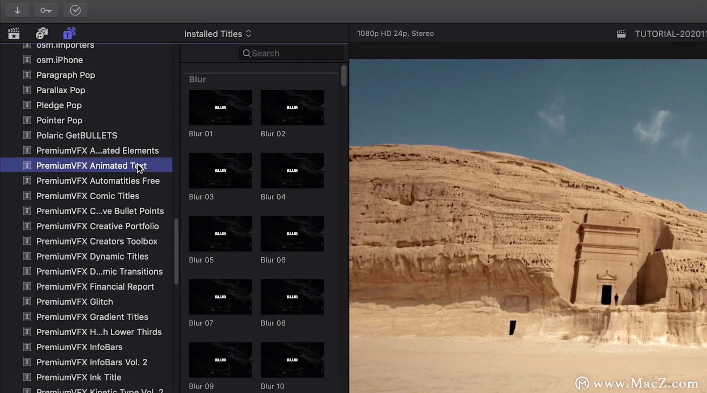The image size is (707, 393).
Task: Select the Blur 09 title thumbnail
Action: [x=220, y=360]
